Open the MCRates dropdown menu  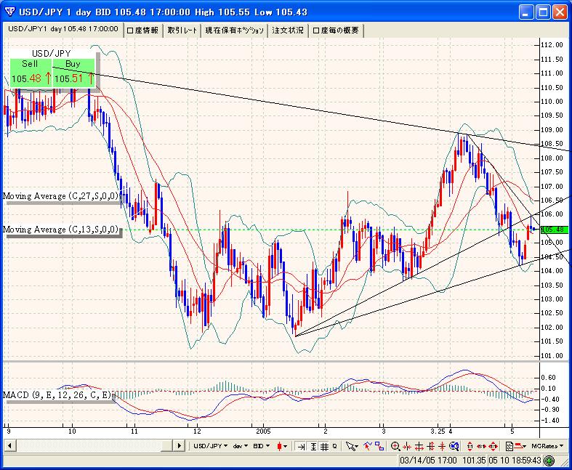click(545, 445)
